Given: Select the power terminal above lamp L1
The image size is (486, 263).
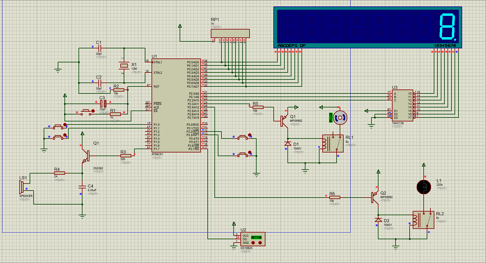Looking at the screenshot, I should 424,165.
